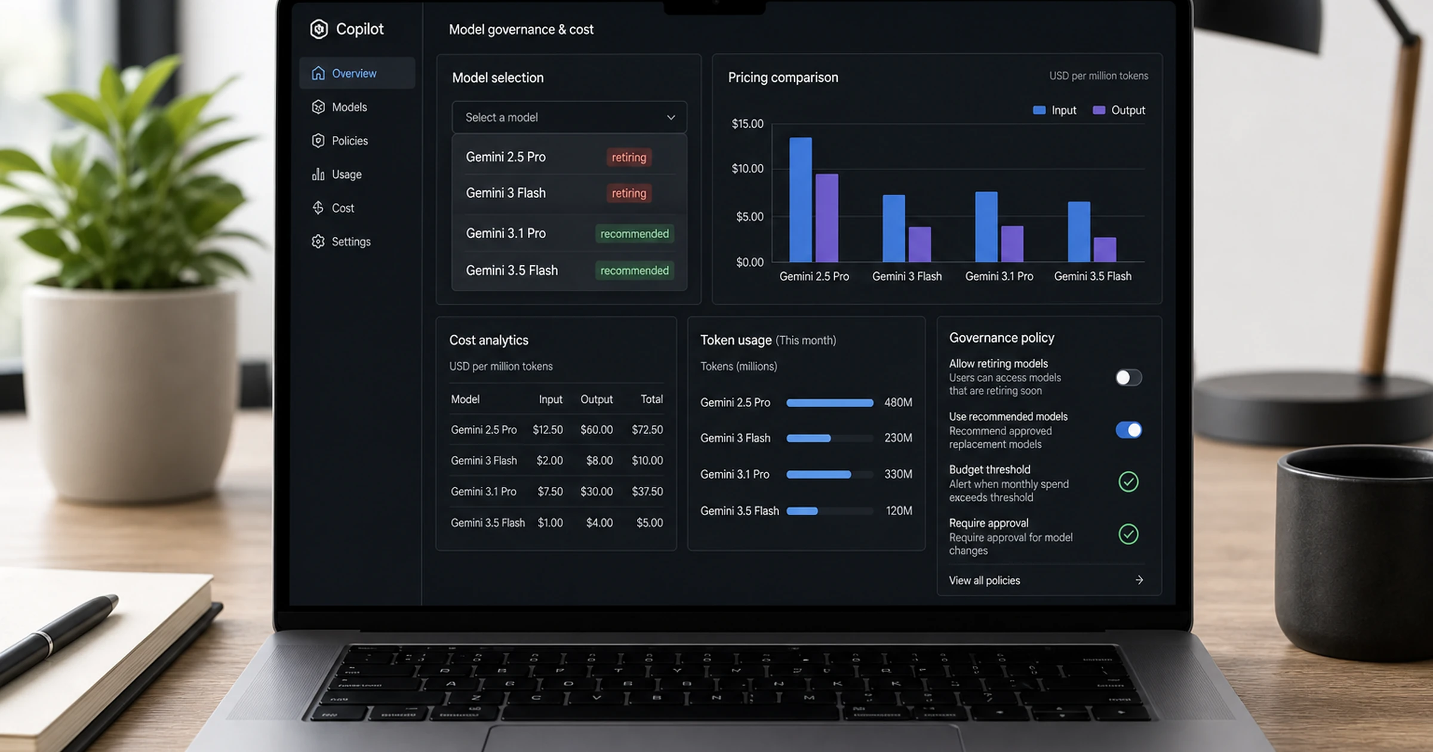1433x752 pixels.
Task: Open Policies in the sidebar
Action: pos(357,140)
